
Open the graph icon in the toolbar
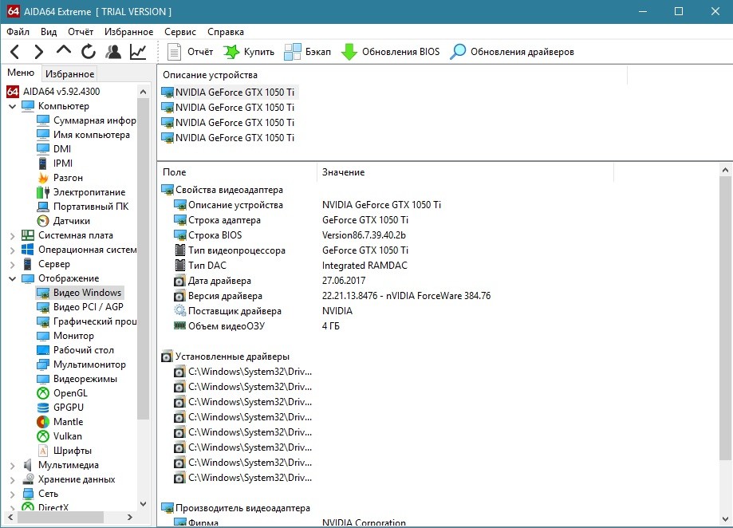tap(138, 51)
